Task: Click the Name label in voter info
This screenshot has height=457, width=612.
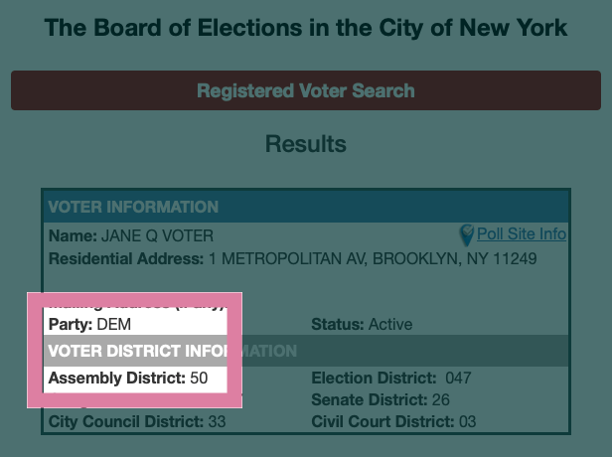Action: [73, 236]
